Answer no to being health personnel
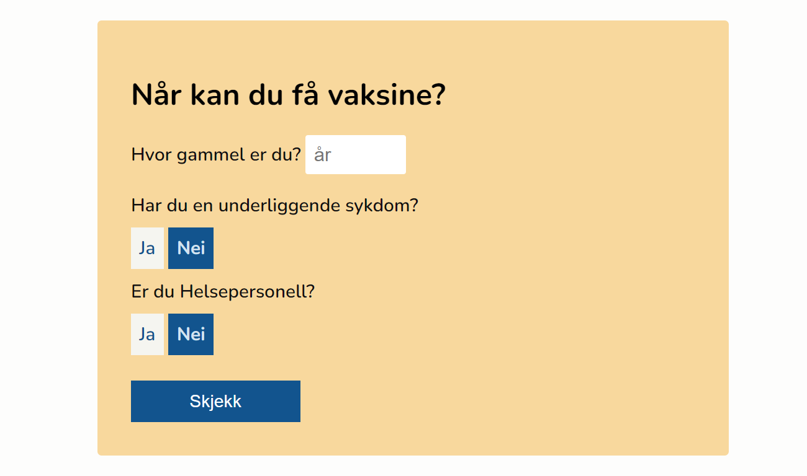This screenshot has height=476, width=807. (x=191, y=334)
